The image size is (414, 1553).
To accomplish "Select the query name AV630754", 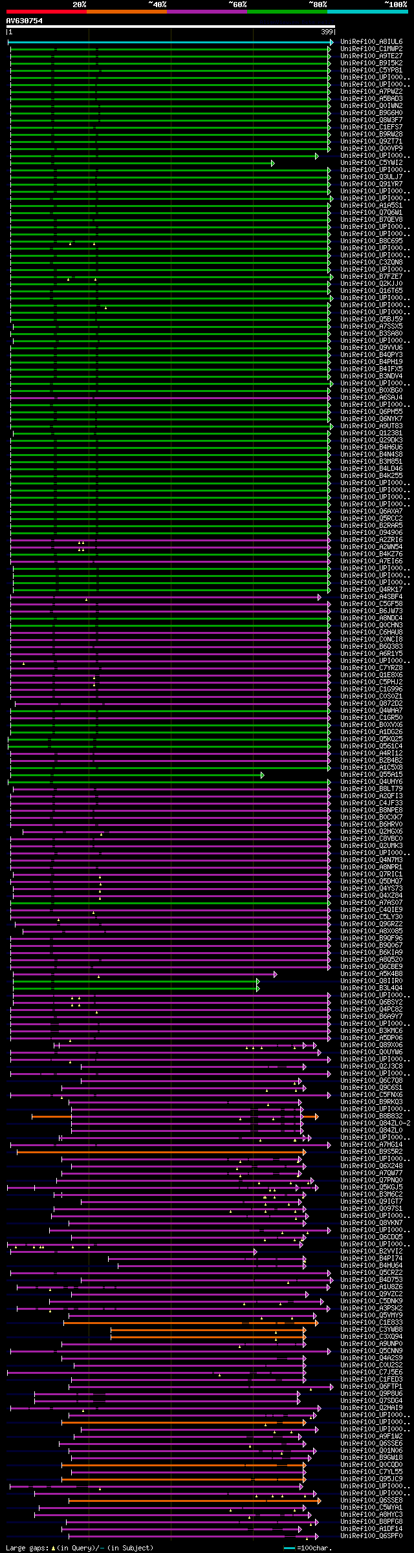I will (25, 21).
